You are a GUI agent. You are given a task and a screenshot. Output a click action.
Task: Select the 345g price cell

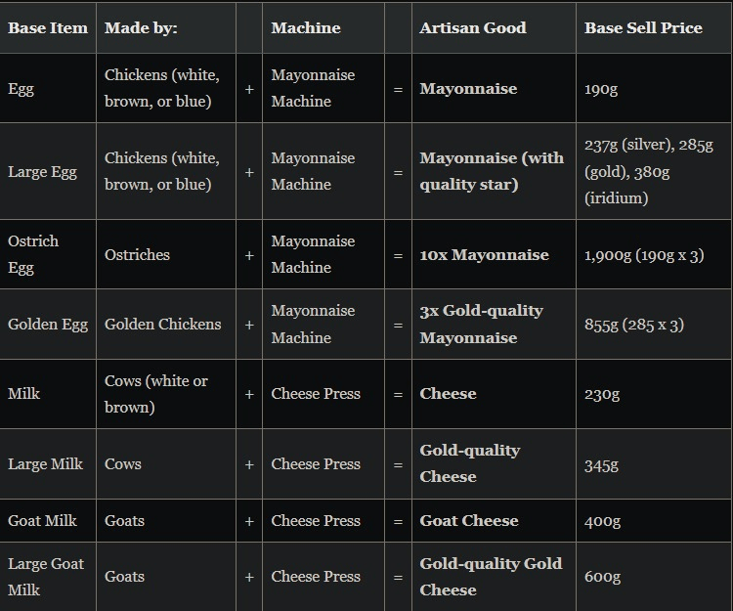tap(602, 464)
